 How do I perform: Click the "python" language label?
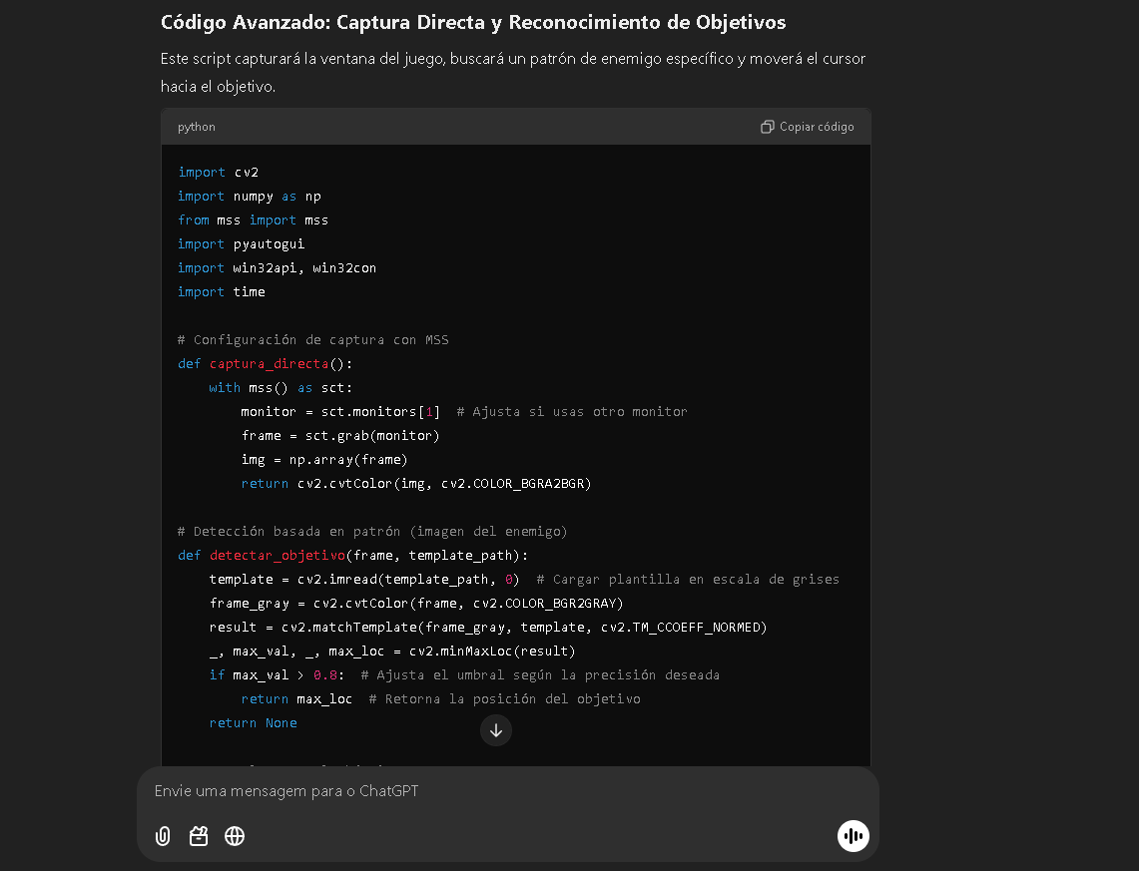(197, 127)
